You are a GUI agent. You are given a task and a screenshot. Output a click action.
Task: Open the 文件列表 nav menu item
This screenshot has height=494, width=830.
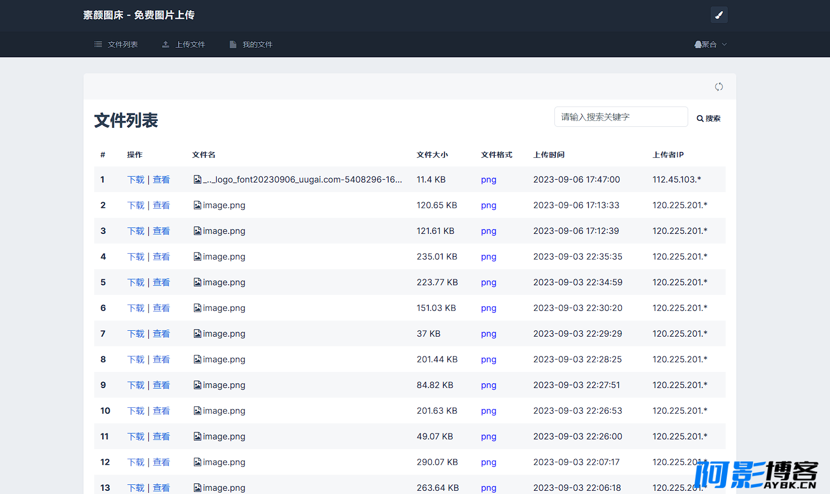(x=116, y=44)
